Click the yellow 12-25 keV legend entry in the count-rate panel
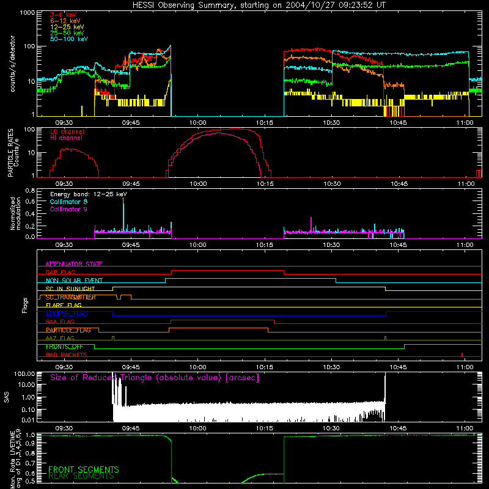Screen dimensions: 489x489 coord(67,27)
